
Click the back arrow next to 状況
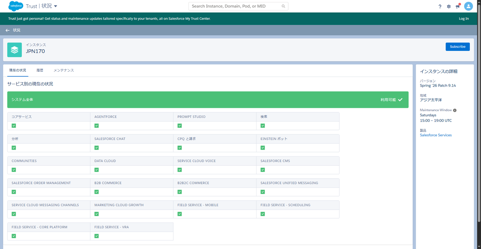[x=8, y=30]
